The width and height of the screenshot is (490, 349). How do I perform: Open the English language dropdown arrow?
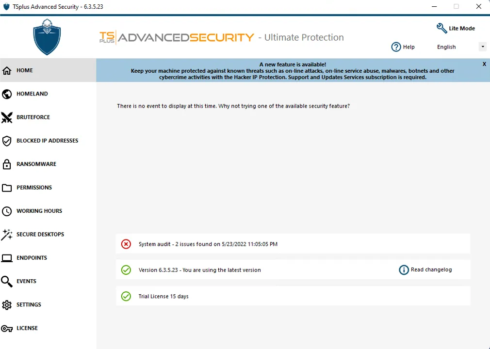483,47
